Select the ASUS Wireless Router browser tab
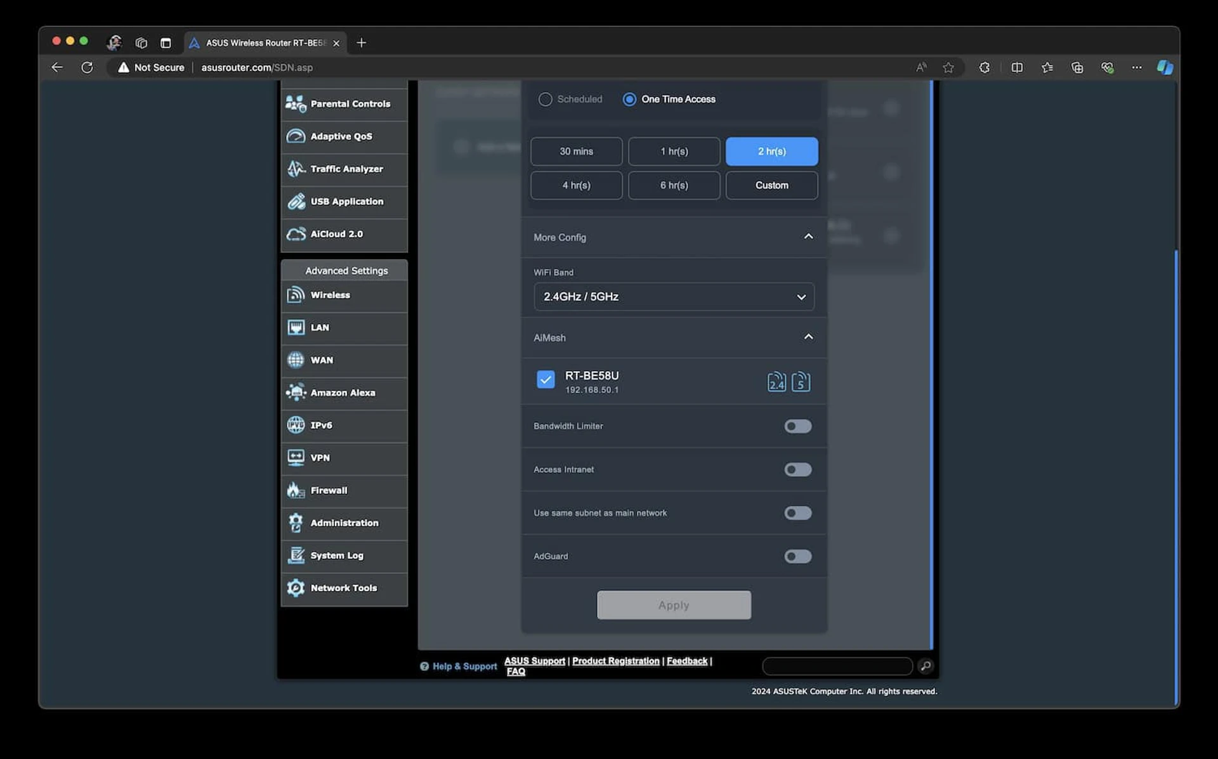 tap(265, 42)
